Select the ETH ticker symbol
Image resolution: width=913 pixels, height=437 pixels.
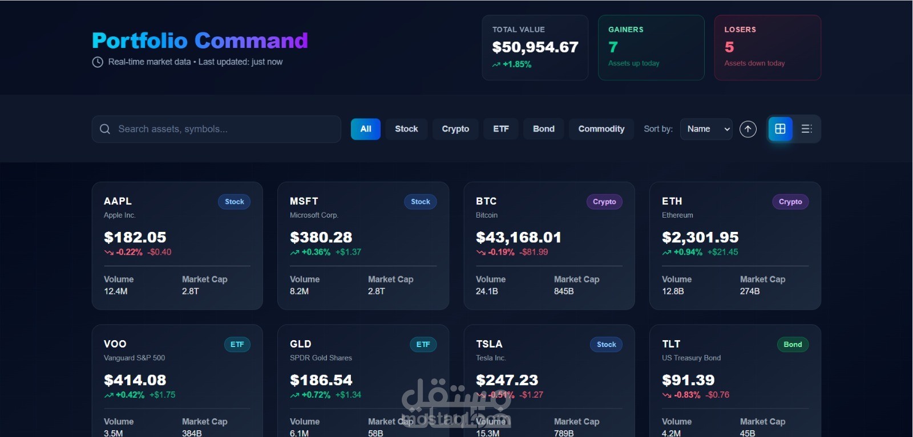672,201
